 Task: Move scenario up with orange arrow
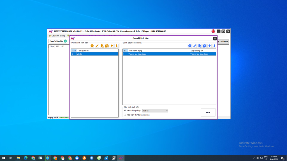click(x=112, y=46)
